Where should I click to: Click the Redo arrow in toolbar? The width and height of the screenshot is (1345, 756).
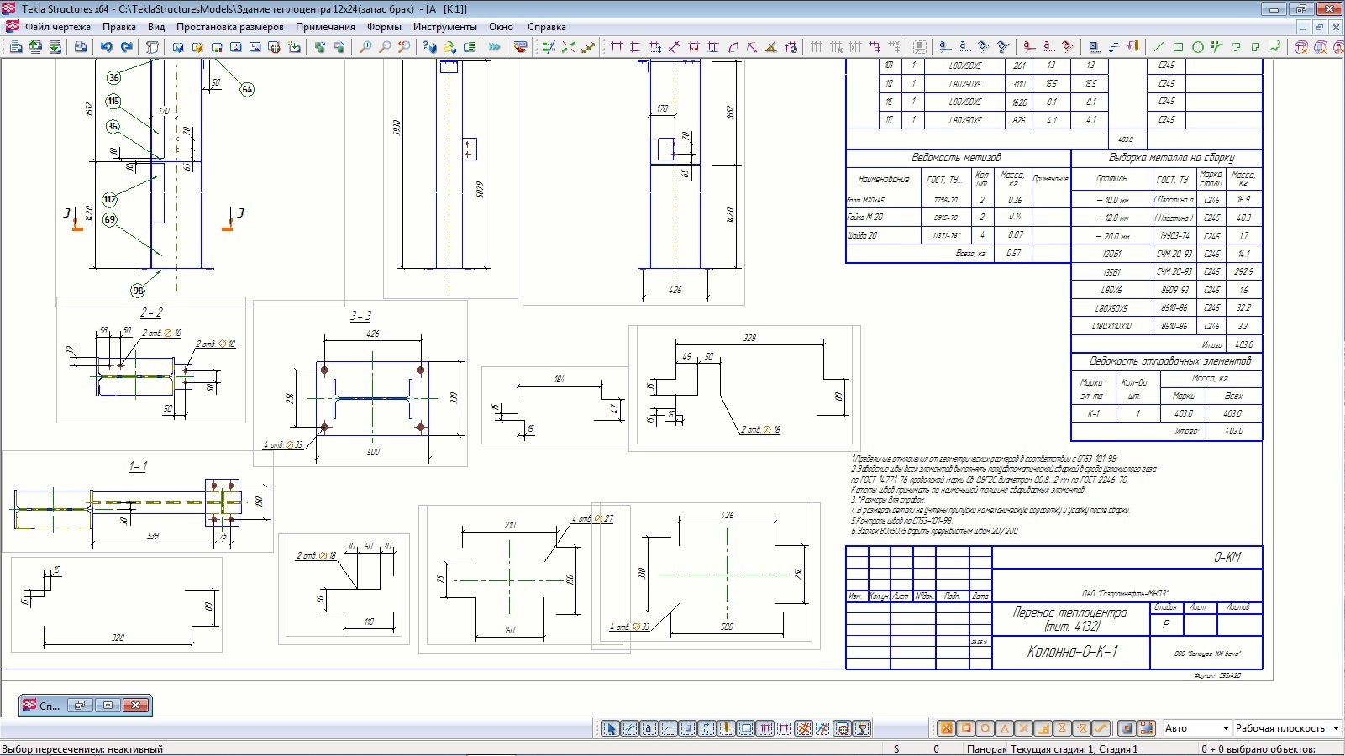tap(127, 47)
